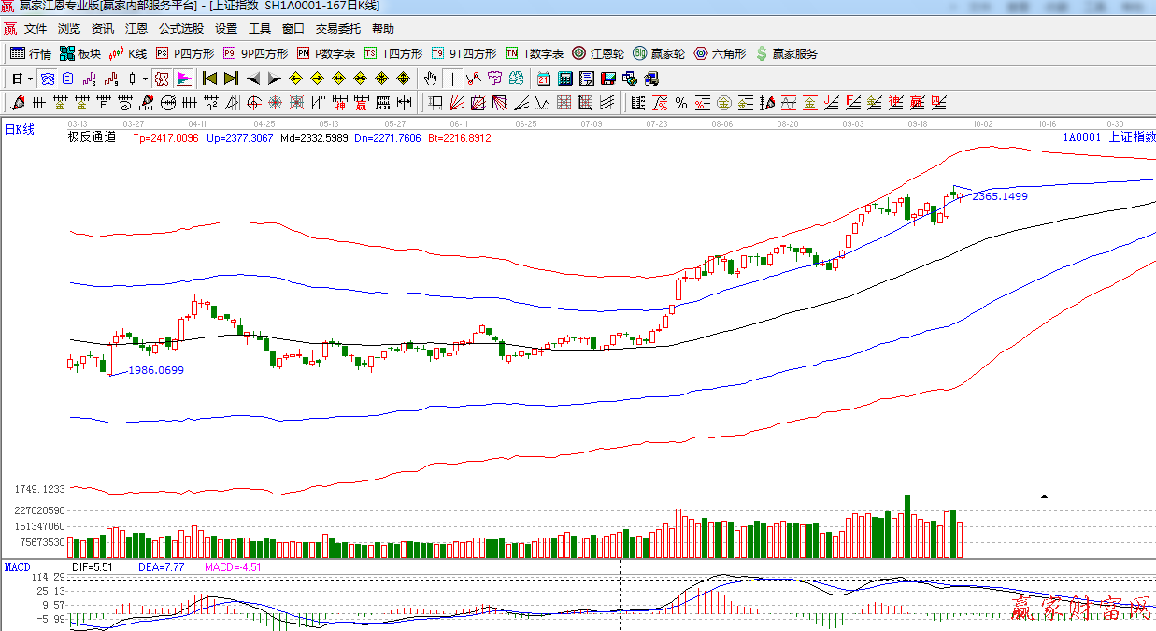Image resolution: width=1156 pixels, height=631 pixels.
Task: Click the 行情 quotes button
Action: pos(31,53)
